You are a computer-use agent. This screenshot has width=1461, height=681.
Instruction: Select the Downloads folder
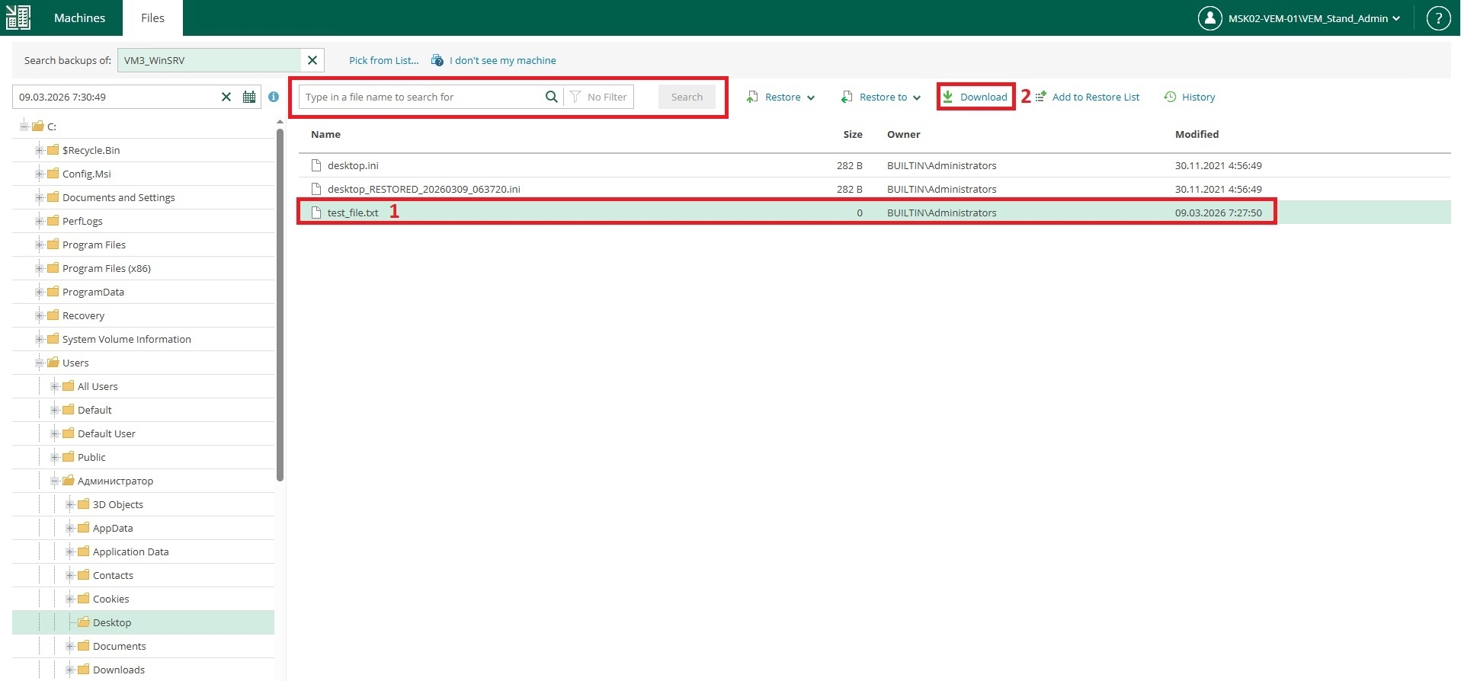pyautogui.click(x=119, y=670)
